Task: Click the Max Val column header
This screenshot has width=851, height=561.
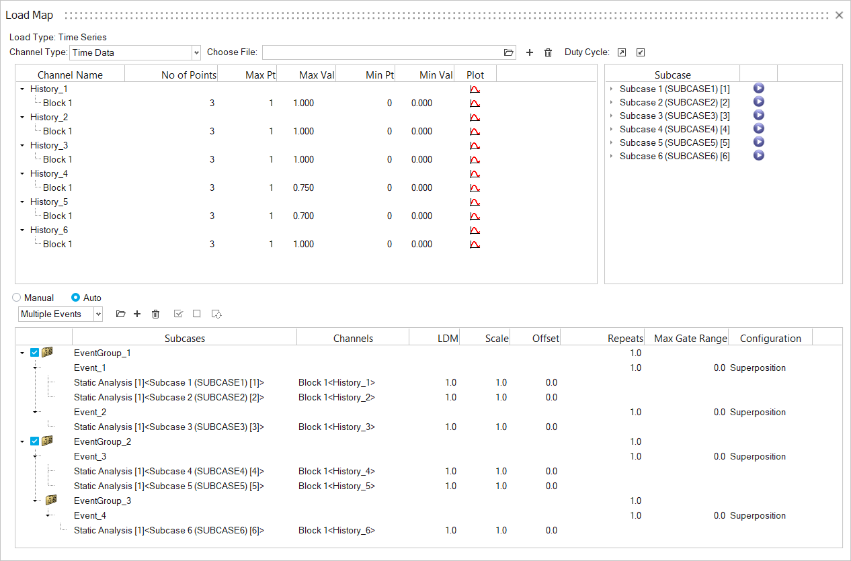Action: (x=306, y=75)
